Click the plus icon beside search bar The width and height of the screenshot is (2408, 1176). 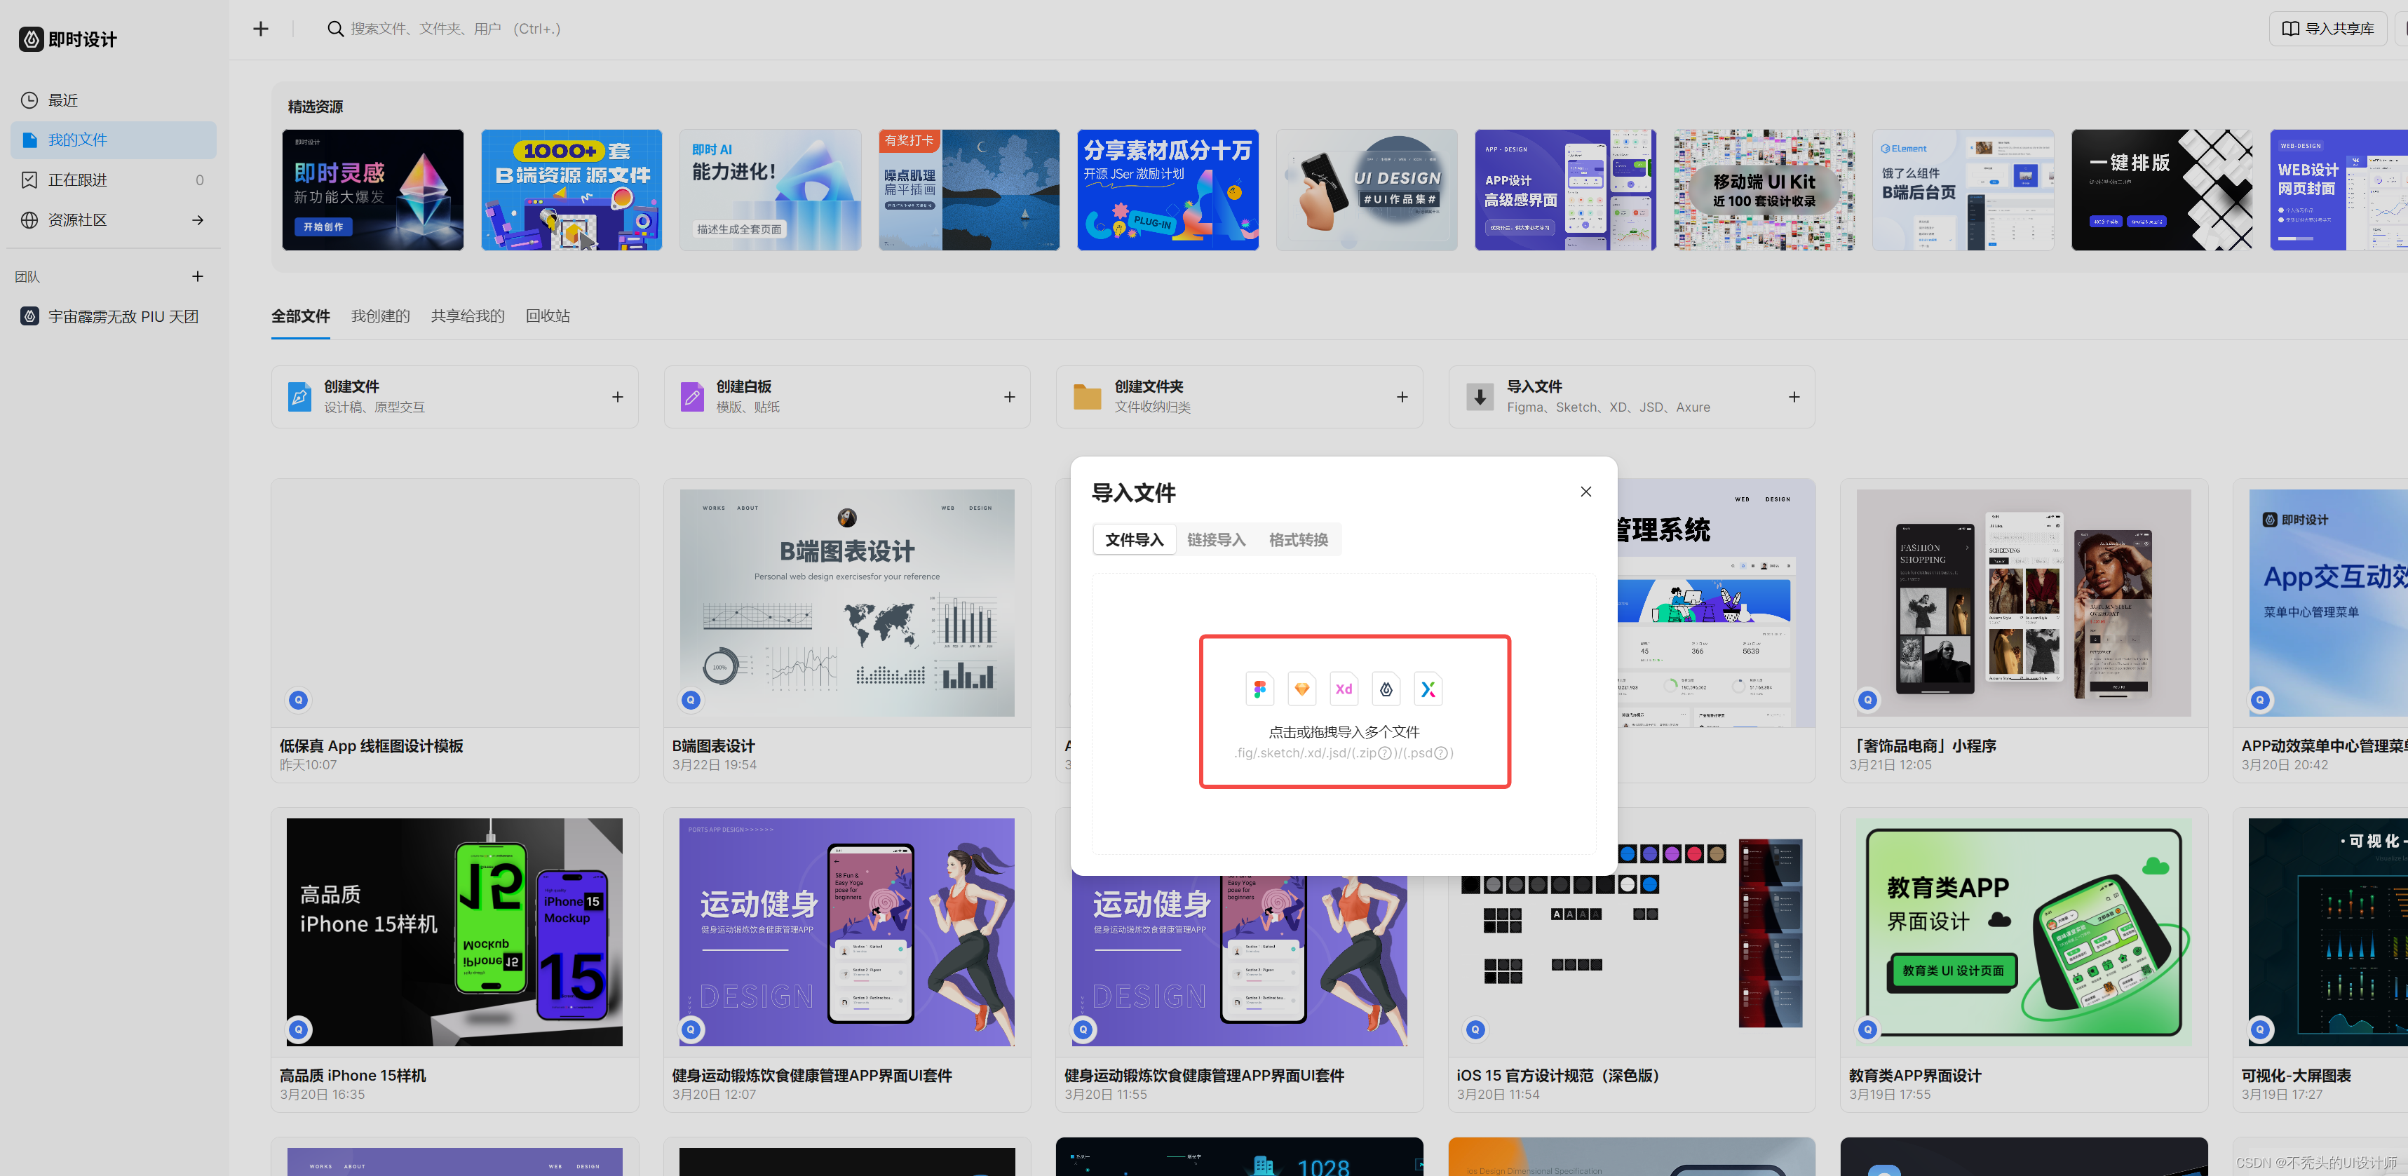(x=261, y=29)
